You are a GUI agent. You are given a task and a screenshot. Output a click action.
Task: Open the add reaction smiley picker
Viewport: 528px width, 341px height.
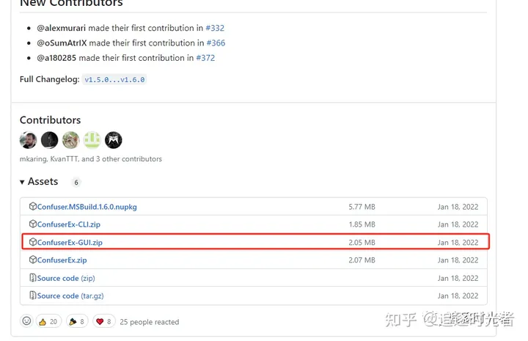point(27,321)
